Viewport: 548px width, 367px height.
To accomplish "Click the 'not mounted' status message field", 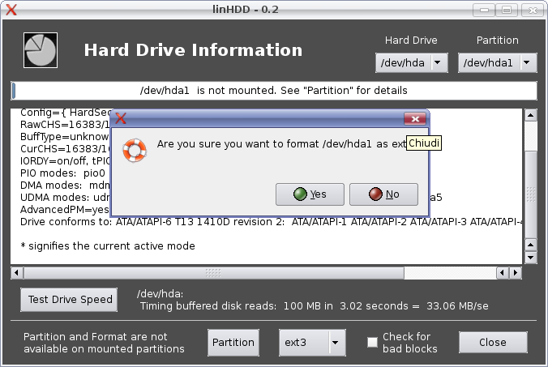I will (273, 90).
